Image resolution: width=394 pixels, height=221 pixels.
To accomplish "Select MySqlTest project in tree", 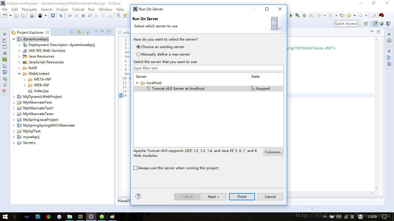I will point(32,131).
